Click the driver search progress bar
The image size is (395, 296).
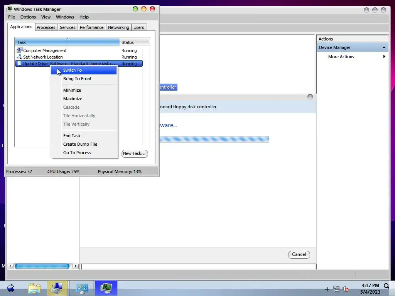[214, 139]
